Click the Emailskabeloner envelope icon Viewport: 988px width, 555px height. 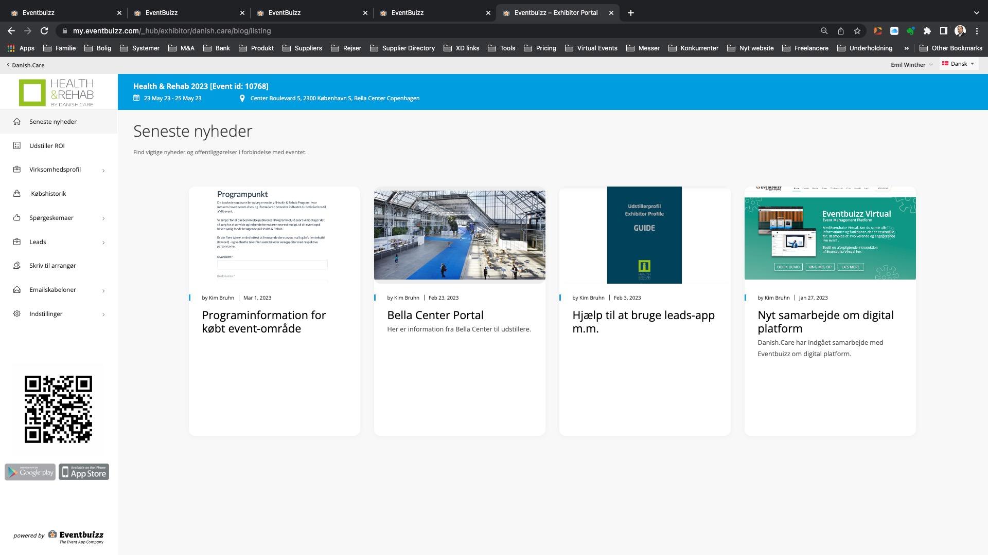pyautogui.click(x=17, y=290)
